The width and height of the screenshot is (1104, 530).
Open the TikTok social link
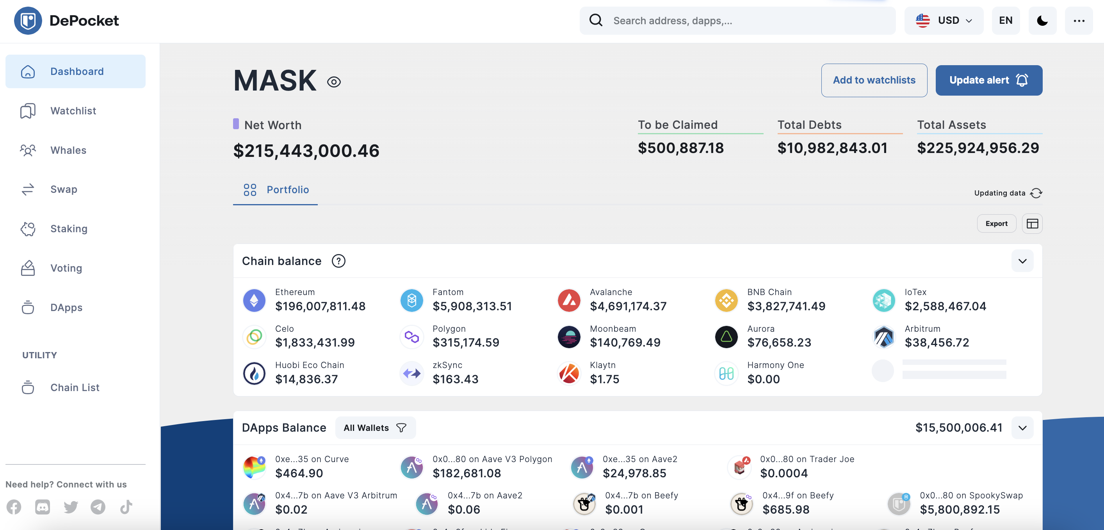[126, 507]
